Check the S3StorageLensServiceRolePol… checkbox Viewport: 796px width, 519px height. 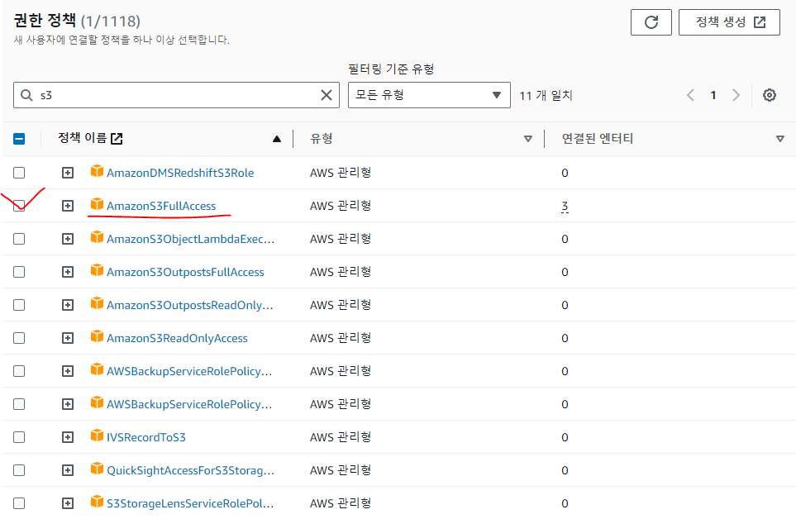[19, 503]
